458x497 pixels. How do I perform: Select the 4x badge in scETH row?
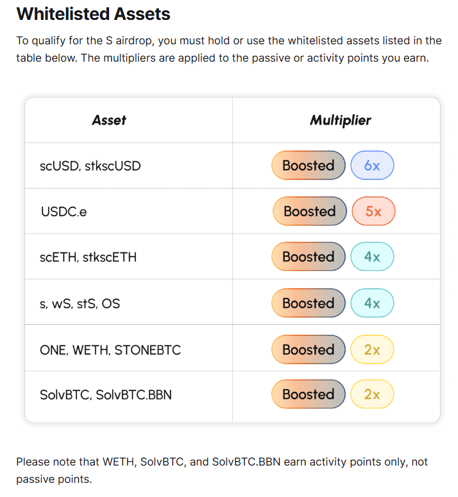click(x=372, y=257)
